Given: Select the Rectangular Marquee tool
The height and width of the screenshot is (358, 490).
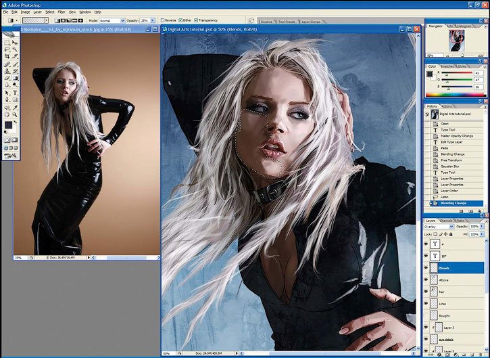Looking at the screenshot, I should pos(7,43).
